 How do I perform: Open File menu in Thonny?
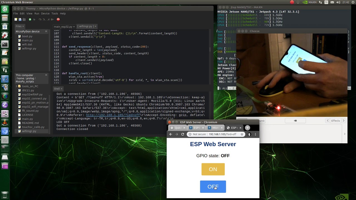coord(16,13)
